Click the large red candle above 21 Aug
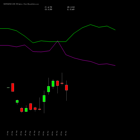Screen dimensions: 140x140 tap(13, 87)
